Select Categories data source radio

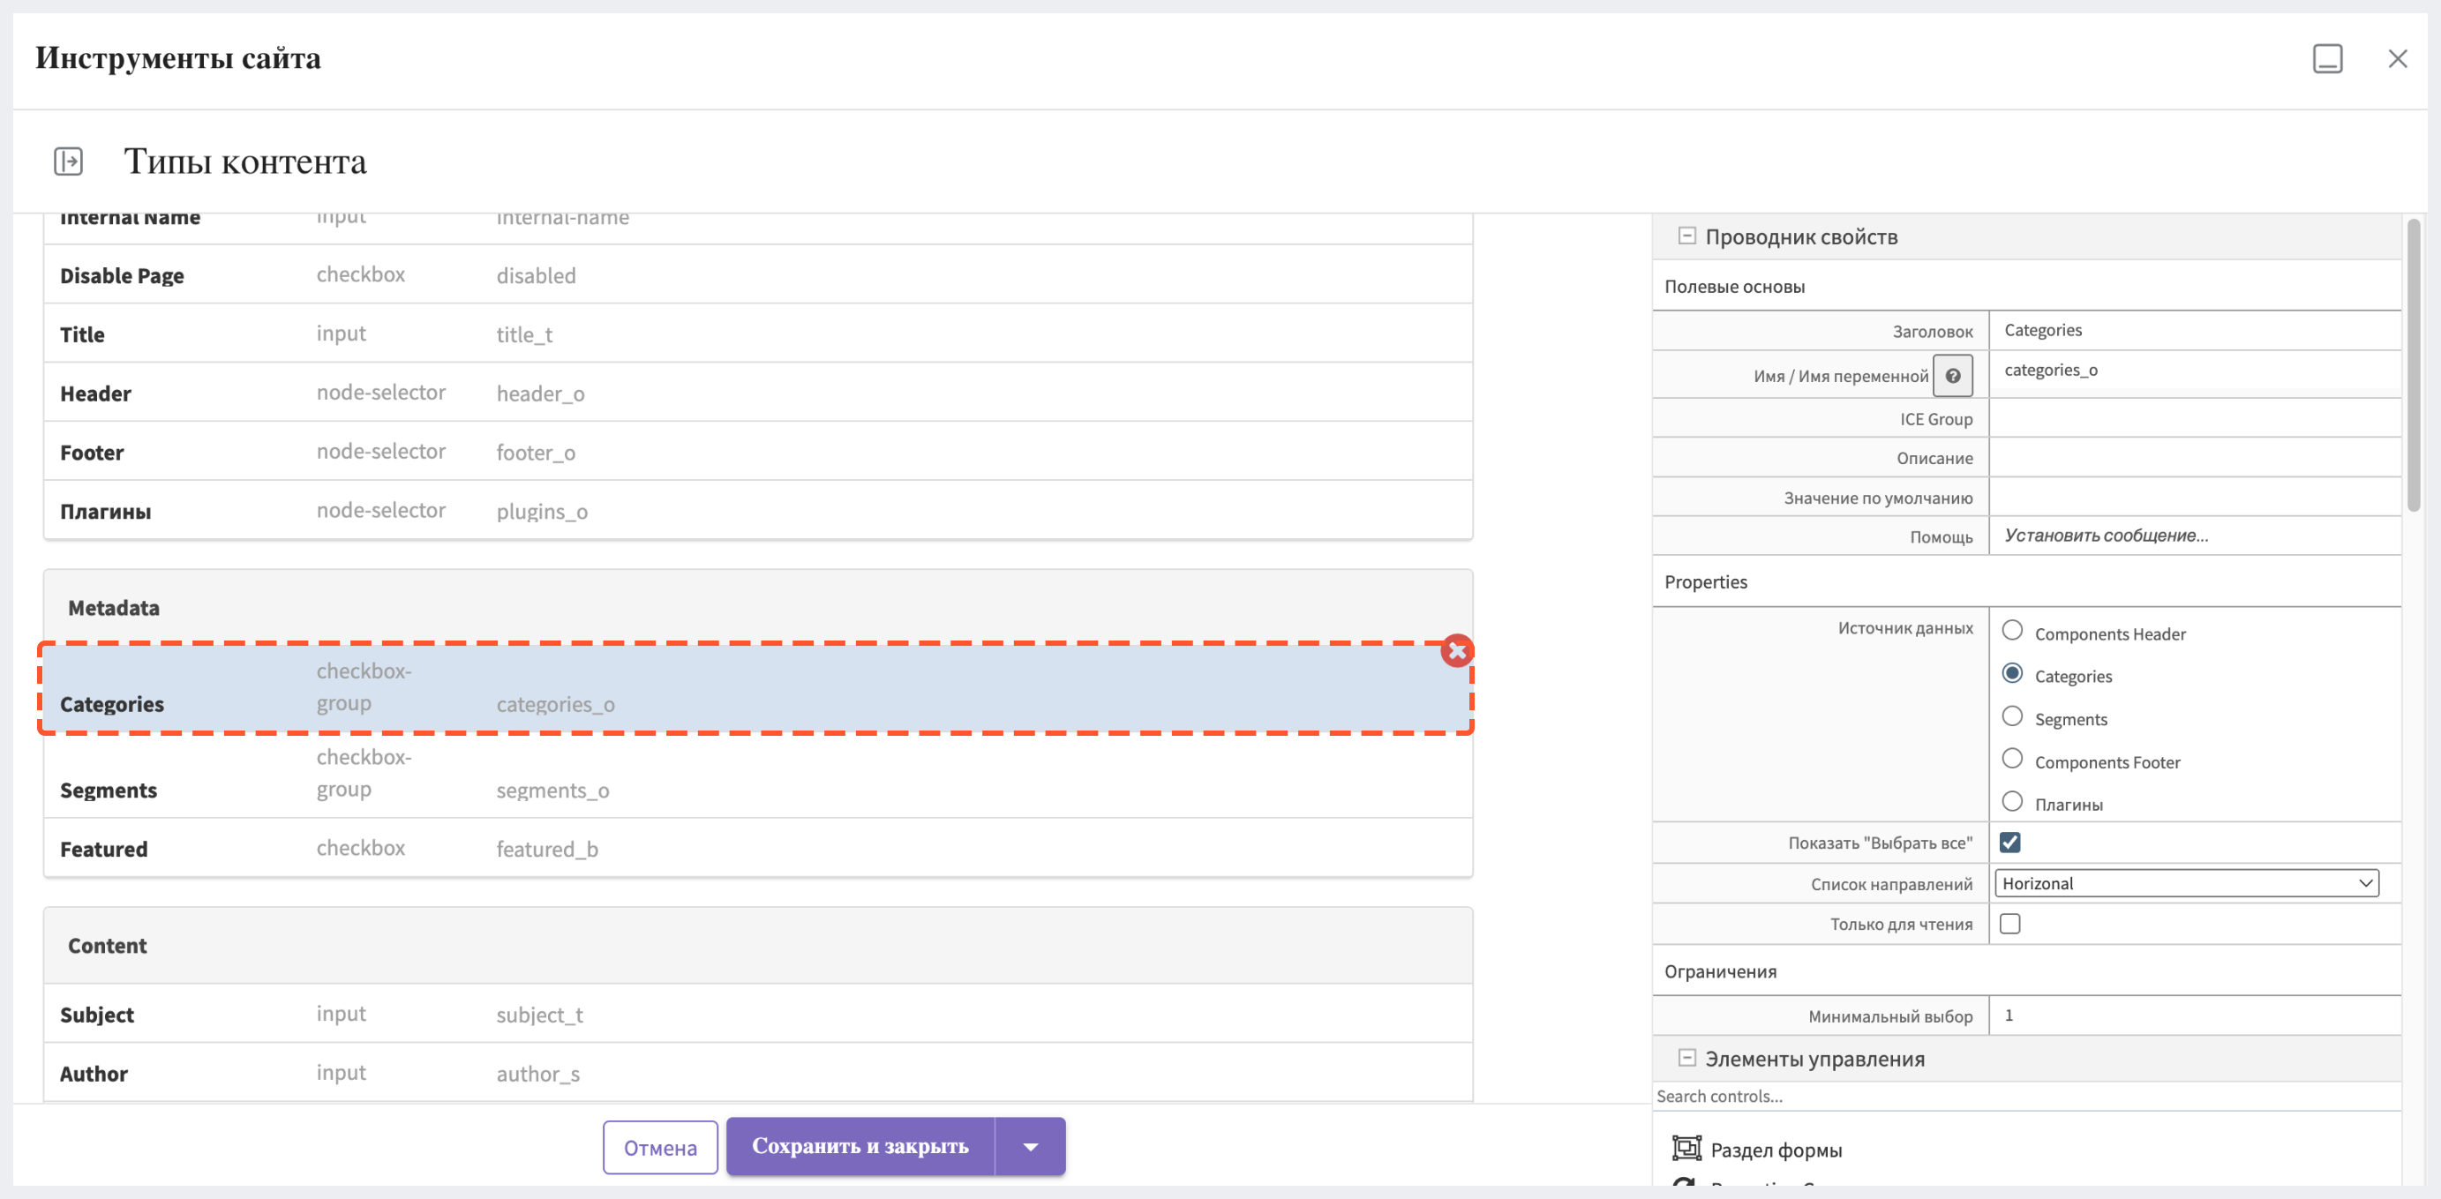(2012, 673)
